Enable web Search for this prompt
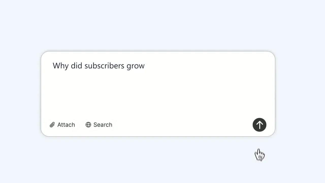Image resolution: width=325 pixels, height=183 pixels. click(x=99, y=125)
